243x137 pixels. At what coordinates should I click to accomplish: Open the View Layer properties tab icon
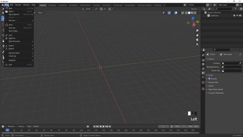pyautogui.click(x=203, y=68)
